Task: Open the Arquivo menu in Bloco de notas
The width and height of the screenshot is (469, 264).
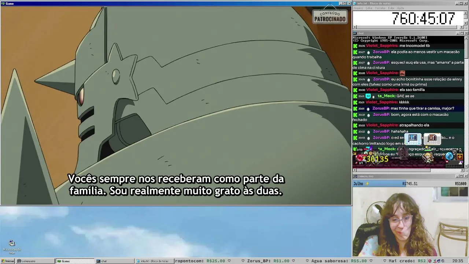Action: (x=358, y=8)
